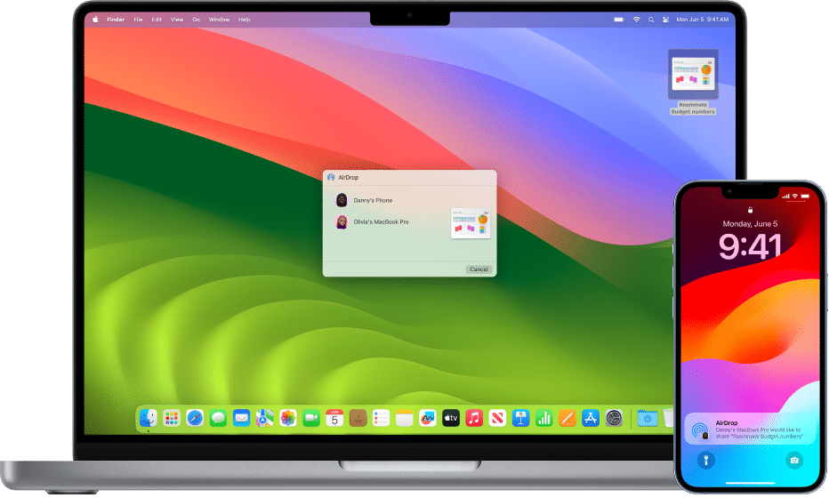The image size is (829, 498).
Task: Click the menu bar date and time
Action: (x=702, y=20)
